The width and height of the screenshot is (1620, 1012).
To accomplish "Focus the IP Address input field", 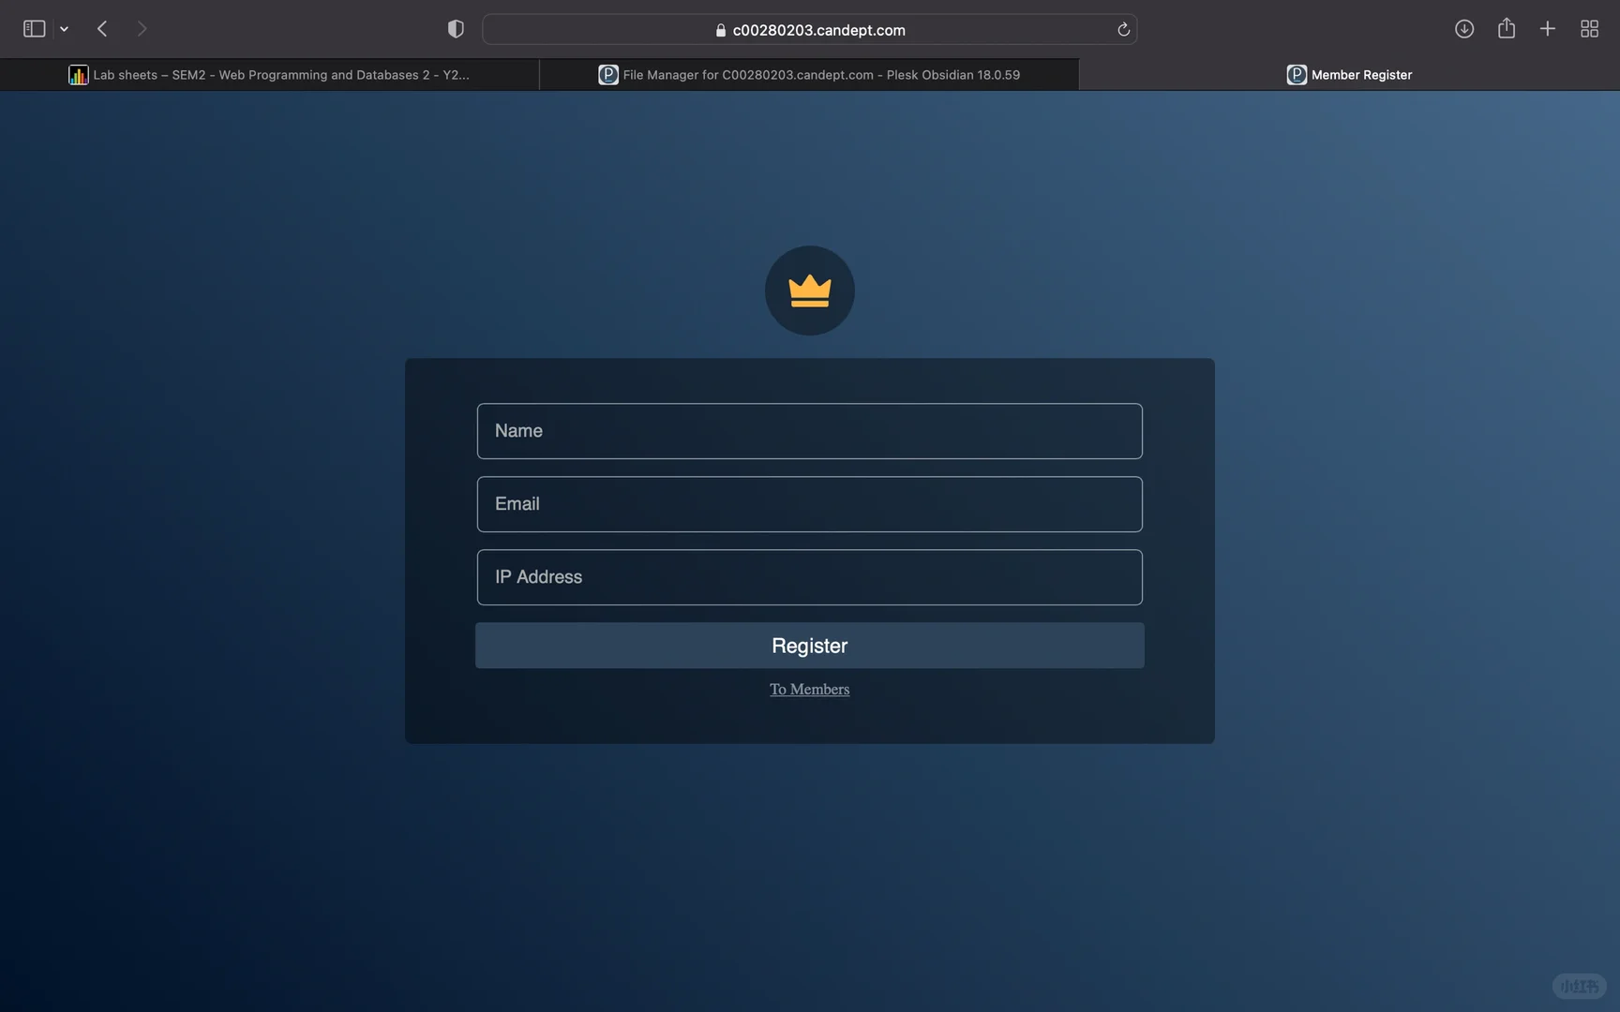I will coord(810,577).
